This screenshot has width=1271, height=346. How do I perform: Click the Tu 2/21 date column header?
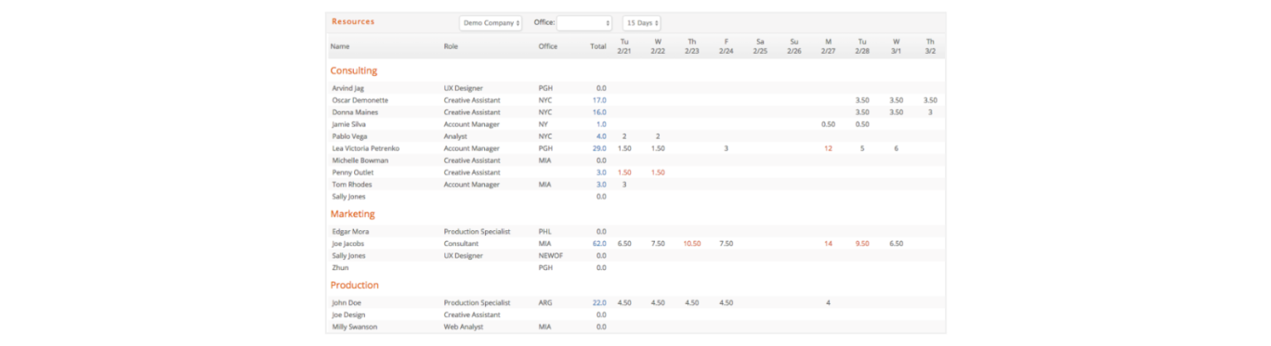point(624,46)
